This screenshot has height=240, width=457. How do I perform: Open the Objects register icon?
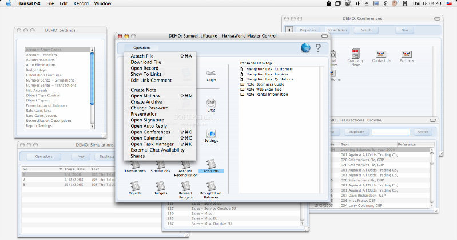tap(135, 186)
